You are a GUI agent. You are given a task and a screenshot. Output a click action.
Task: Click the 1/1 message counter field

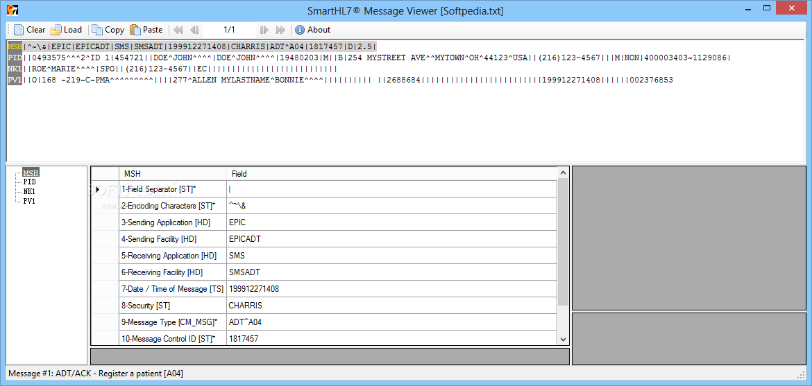[x=229, y=30]
